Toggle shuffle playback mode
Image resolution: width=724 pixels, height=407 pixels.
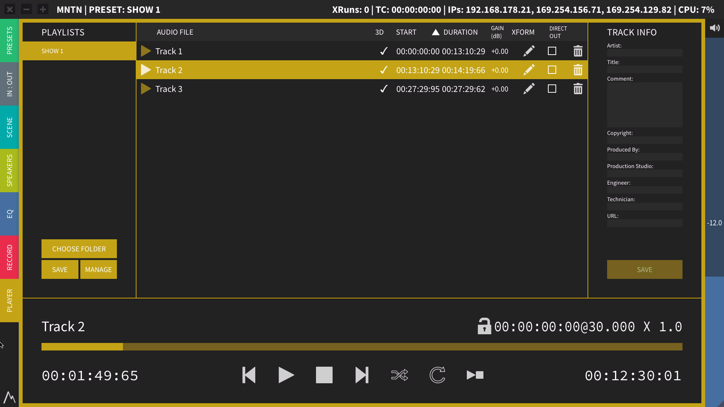[x=400, y=375]
